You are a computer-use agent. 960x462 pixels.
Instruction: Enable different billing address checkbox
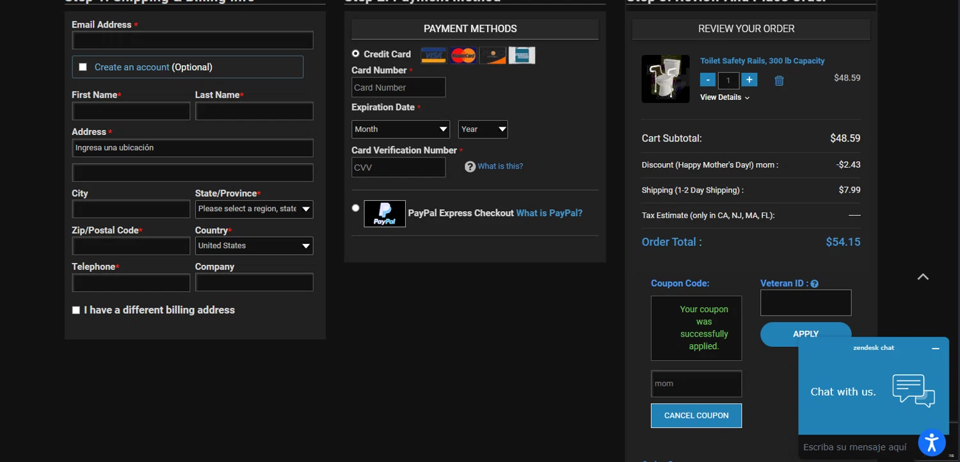pyautogui.click(x=76, y=310)
